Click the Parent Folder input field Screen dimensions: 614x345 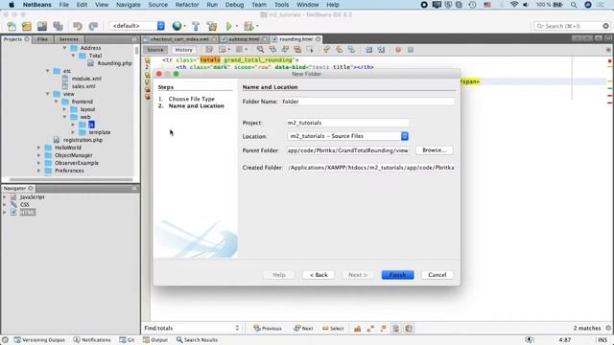click(x=347, y=150)
